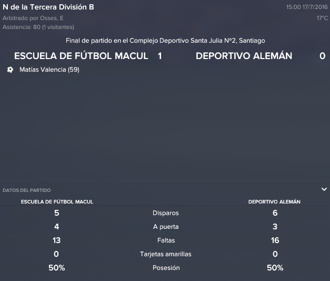This screenshot has width=330, height=281.
Task: Select referee name Osses, E
Action: coord(52,18)
